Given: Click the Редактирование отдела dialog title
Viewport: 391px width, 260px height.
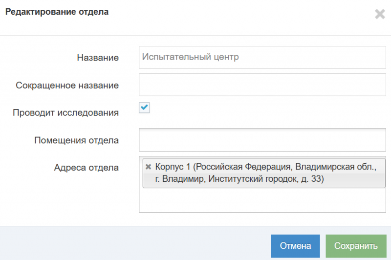Looking at the screenshot, I should (57, 12).
